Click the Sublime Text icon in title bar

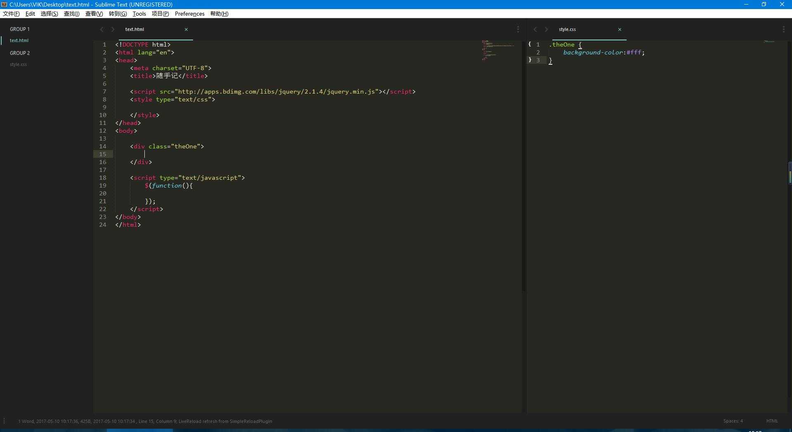point(4,4)
